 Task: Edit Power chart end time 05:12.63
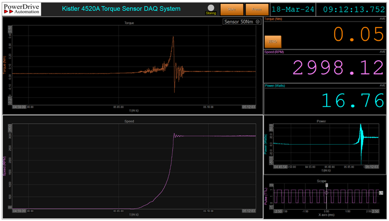tap(372, 167)
